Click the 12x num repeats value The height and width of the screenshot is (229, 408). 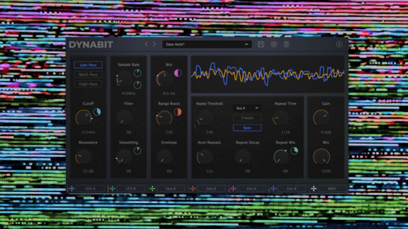209,171
